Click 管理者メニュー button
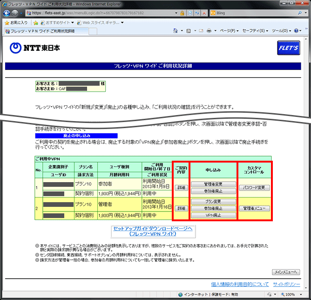Viewport: 311px width, 300px height. pos(254,208)
